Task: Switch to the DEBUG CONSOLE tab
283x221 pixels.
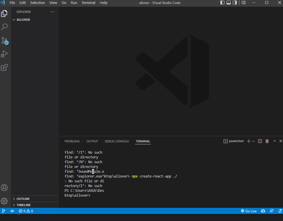Action: pos(117,141)
